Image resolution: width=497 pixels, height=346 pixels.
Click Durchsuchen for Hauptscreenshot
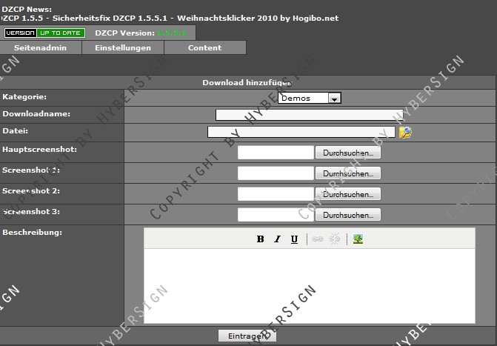point(347,153)
